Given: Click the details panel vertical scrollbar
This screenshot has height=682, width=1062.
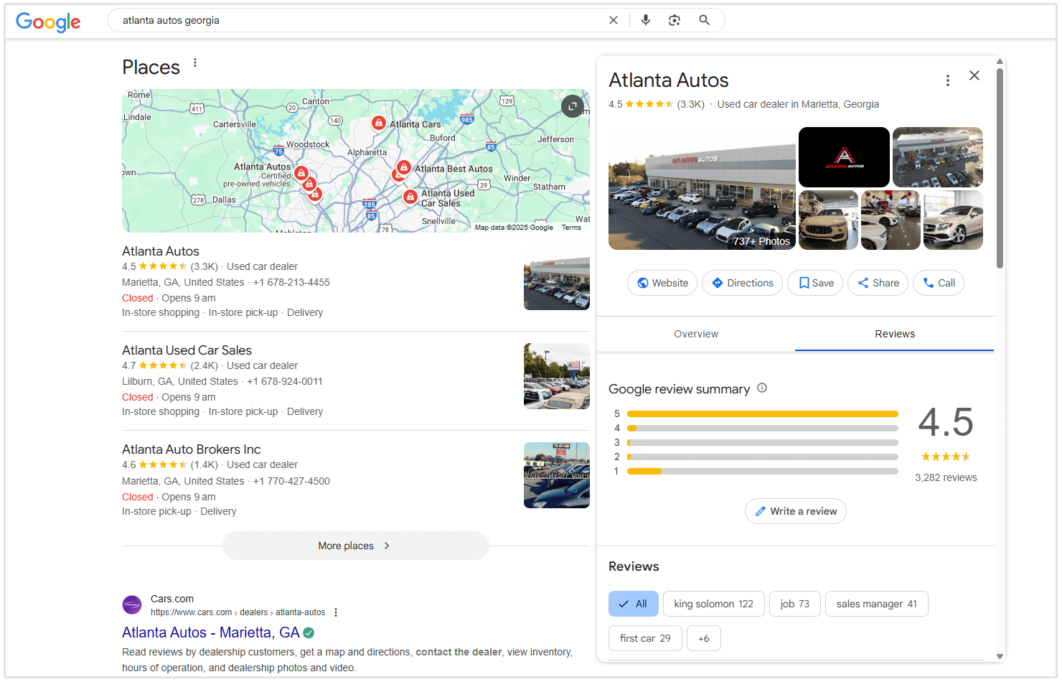Looking at the screenshot, I should (1000, 169).
